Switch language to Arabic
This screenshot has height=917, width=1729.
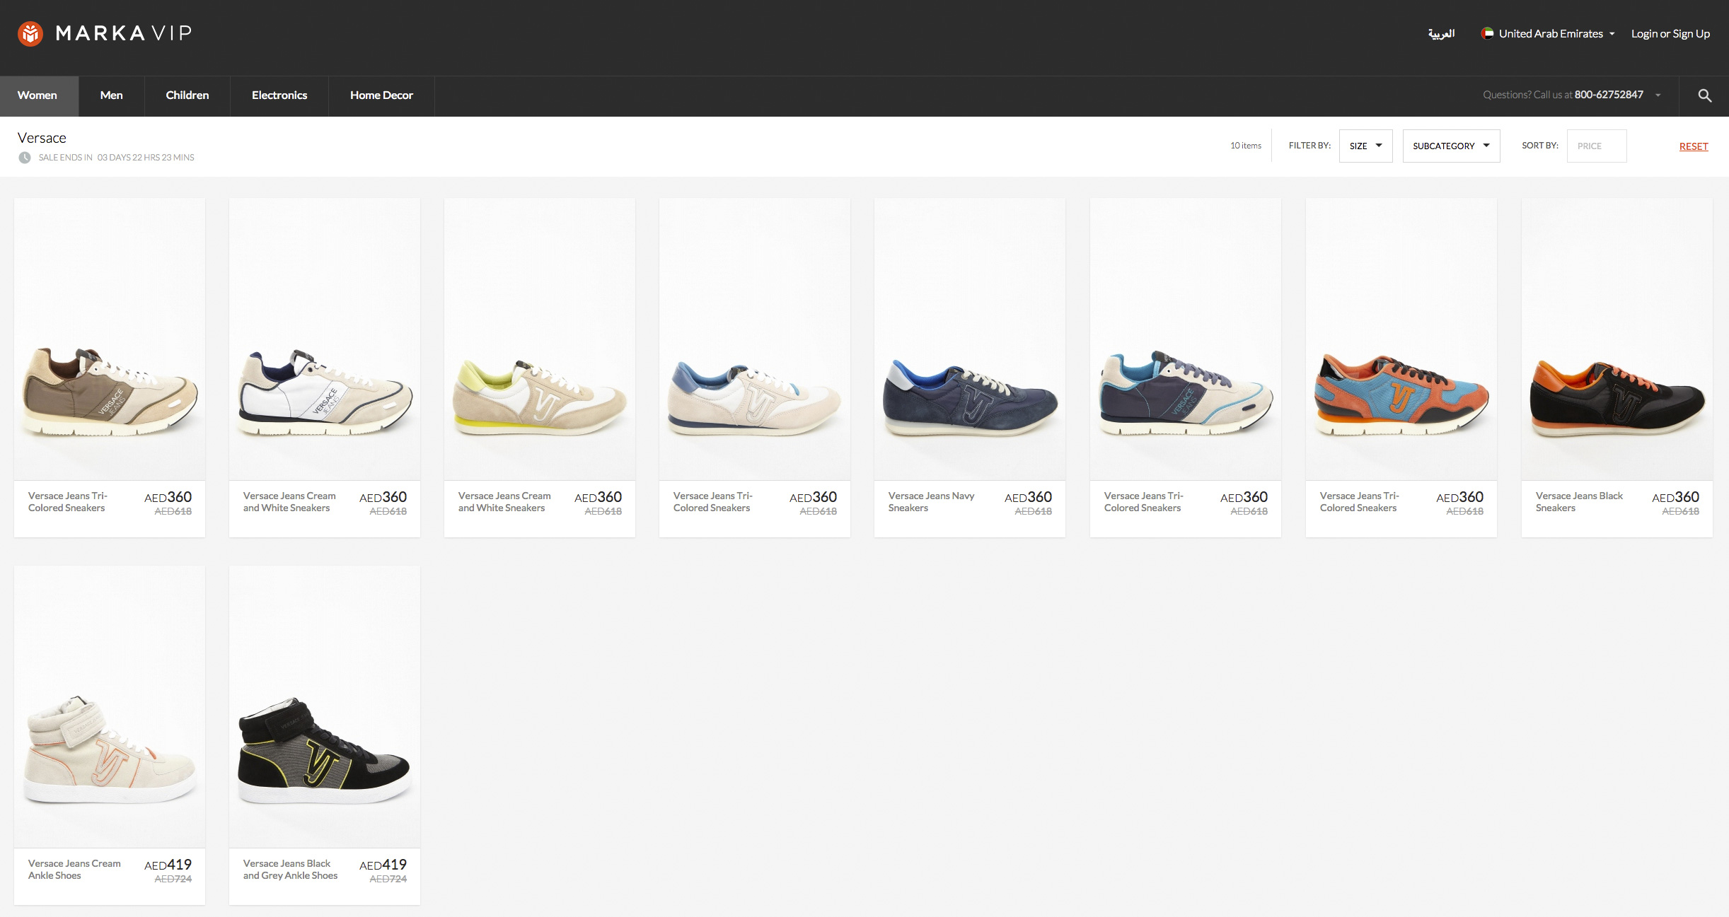pyautogui.click(x=1440, y=33)
